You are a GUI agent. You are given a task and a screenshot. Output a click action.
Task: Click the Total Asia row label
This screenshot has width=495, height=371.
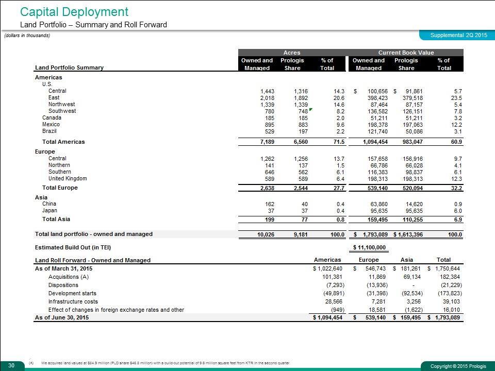(x=56, y=219)
